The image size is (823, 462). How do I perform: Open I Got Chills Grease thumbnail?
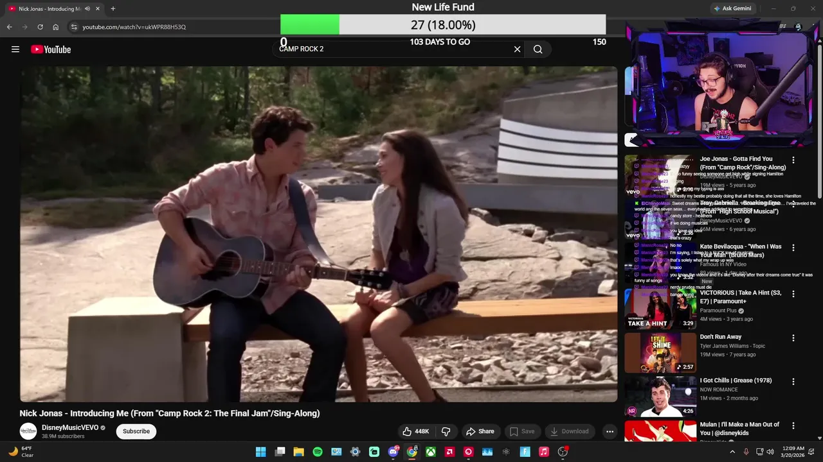pos(660,397)
